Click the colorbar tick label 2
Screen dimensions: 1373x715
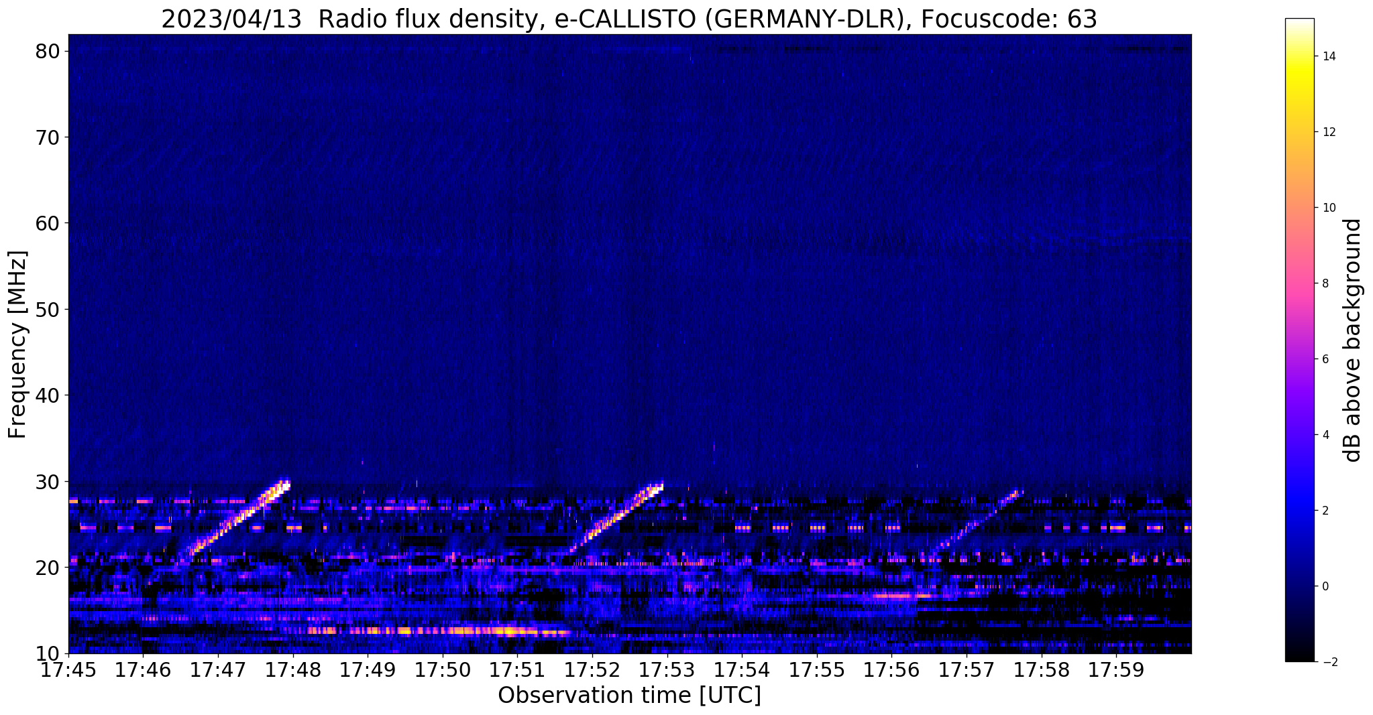point(1325,511)
